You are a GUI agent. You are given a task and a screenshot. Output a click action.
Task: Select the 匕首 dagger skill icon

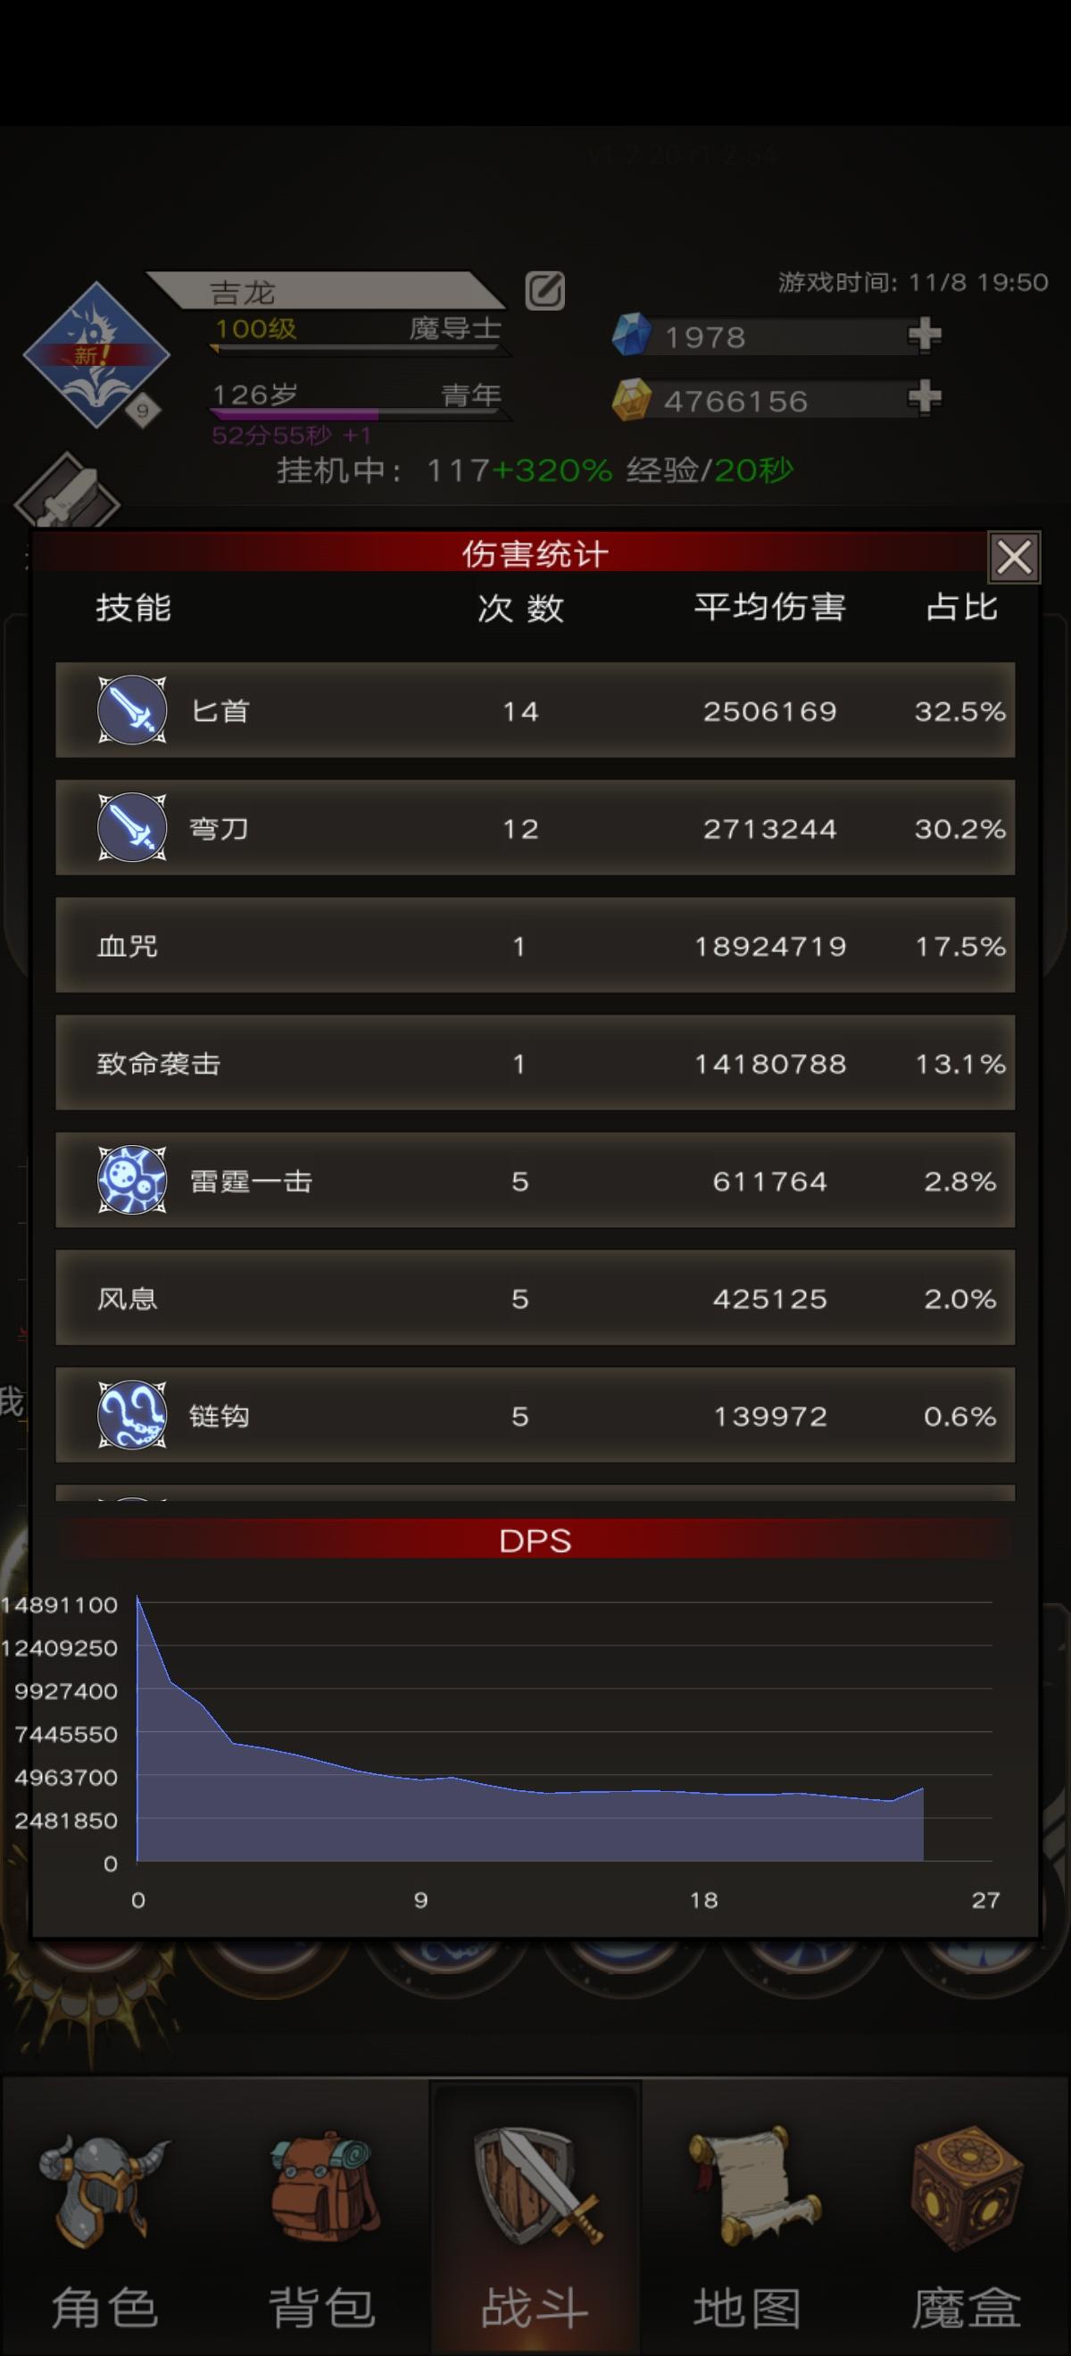pyautogui.click(x=132, y=709)
